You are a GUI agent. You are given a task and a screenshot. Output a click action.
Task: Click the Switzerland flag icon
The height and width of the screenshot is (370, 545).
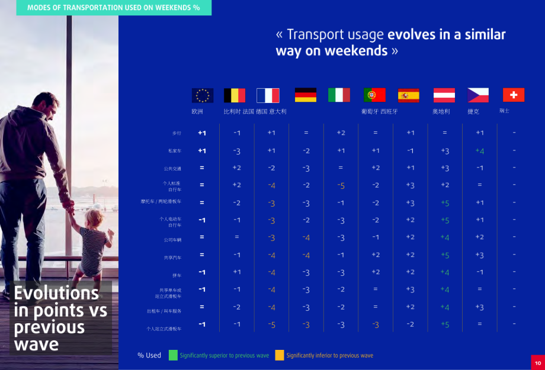(x=514, y=95)
